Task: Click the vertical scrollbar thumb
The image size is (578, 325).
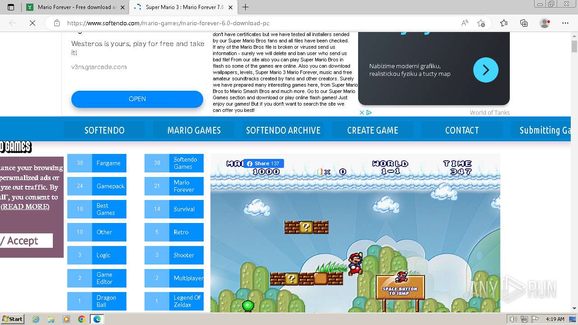Action: [x=574, y=46]
